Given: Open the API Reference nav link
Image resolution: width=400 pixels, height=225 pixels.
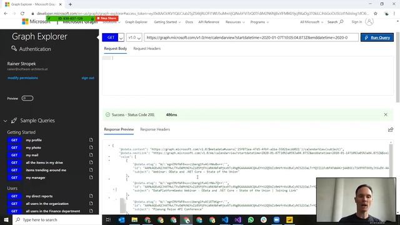Looking at the screenshot, I should (x=209, y=22).
